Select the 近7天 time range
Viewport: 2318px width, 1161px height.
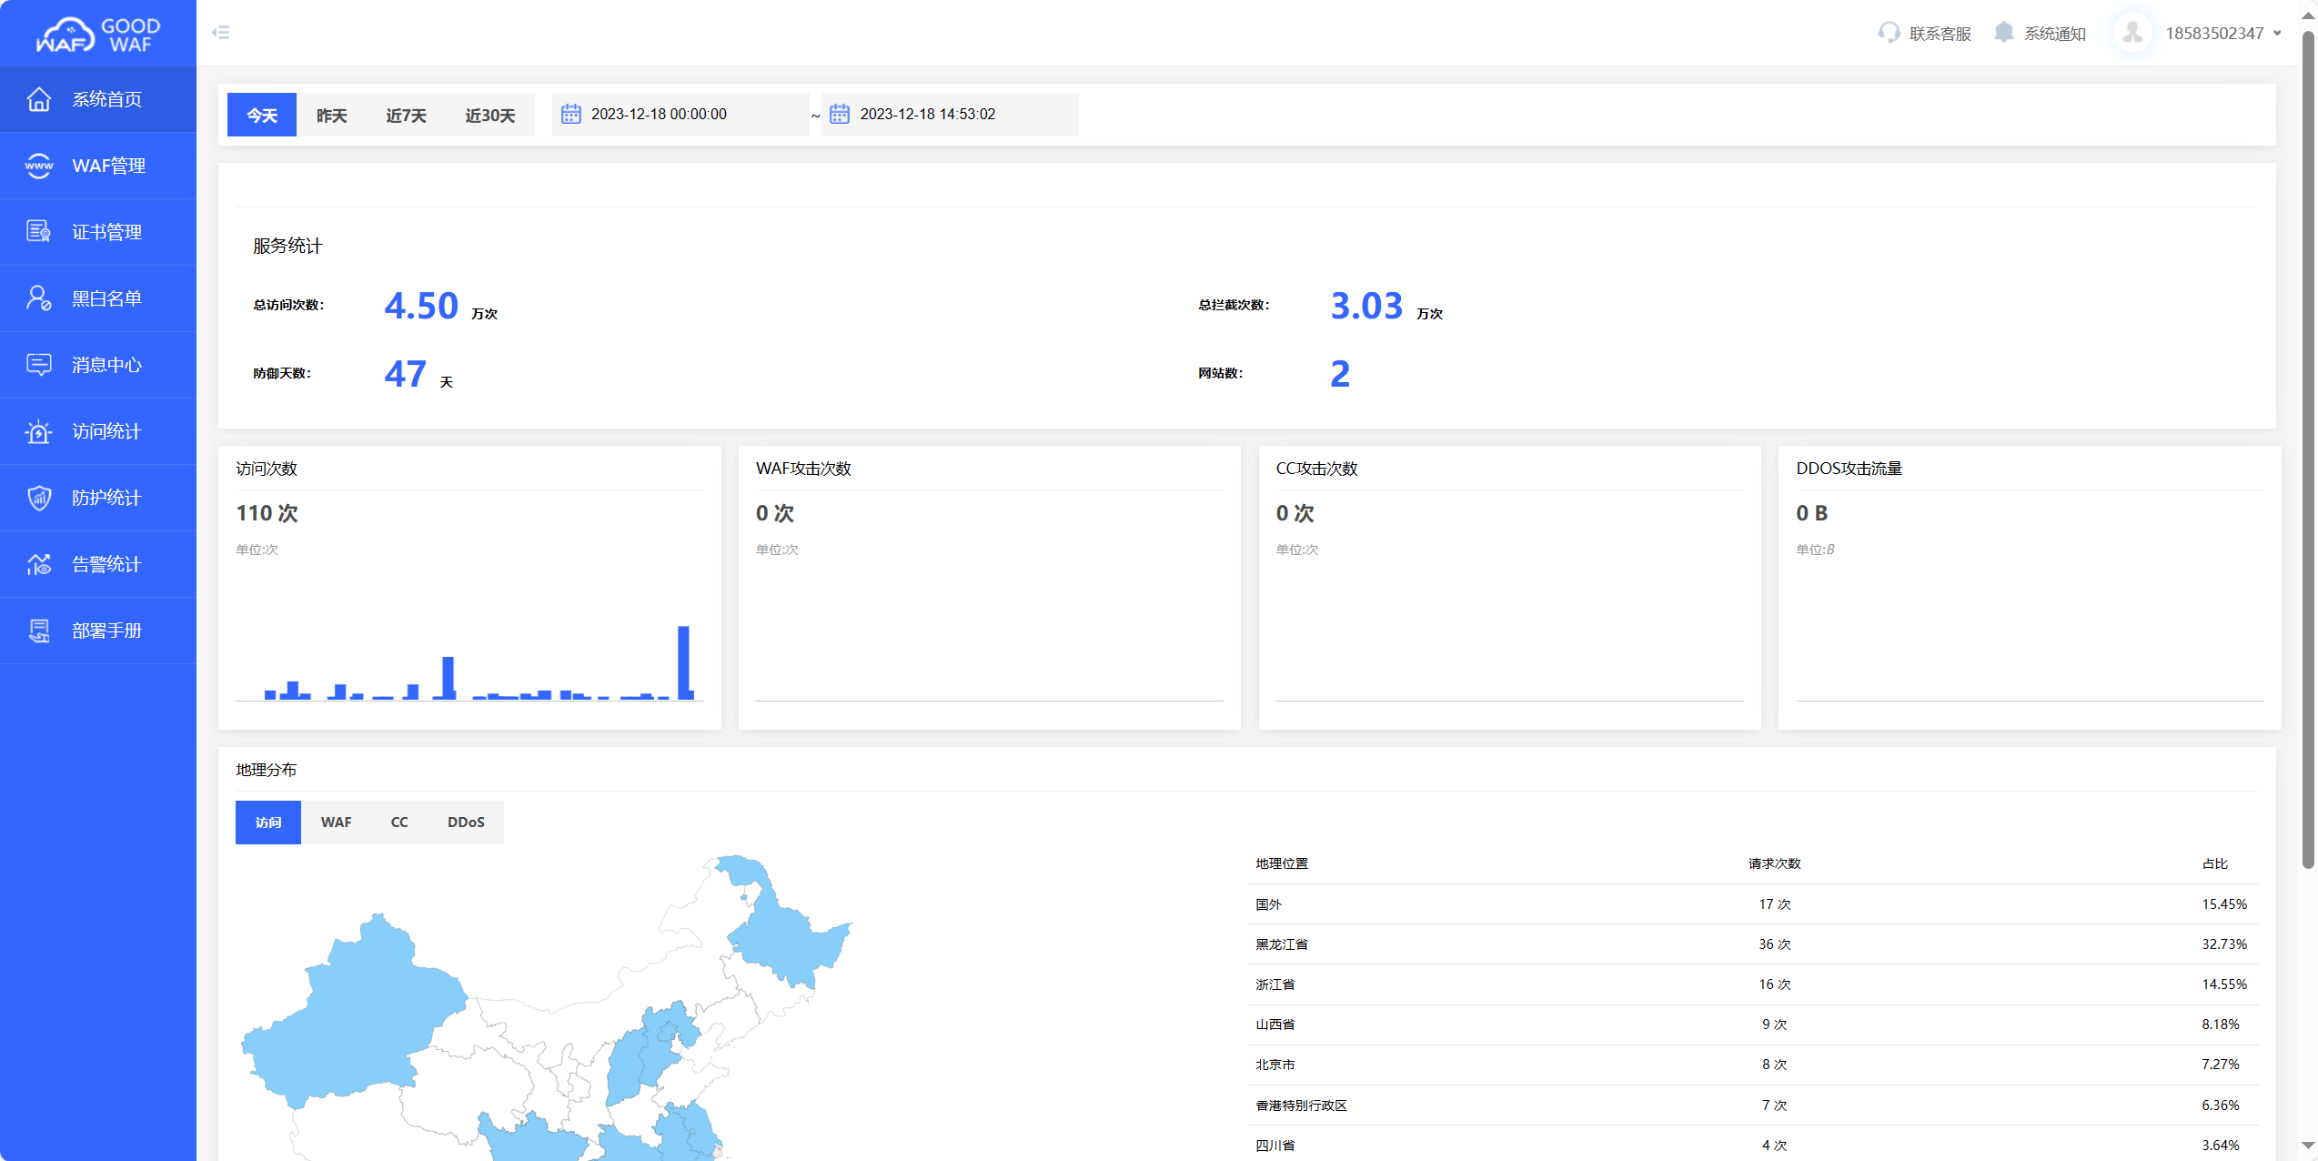point(406,116)
